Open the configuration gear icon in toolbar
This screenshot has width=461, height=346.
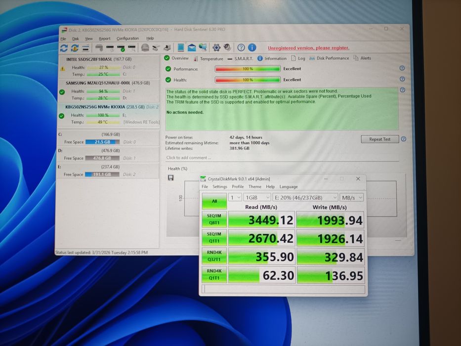216,48
